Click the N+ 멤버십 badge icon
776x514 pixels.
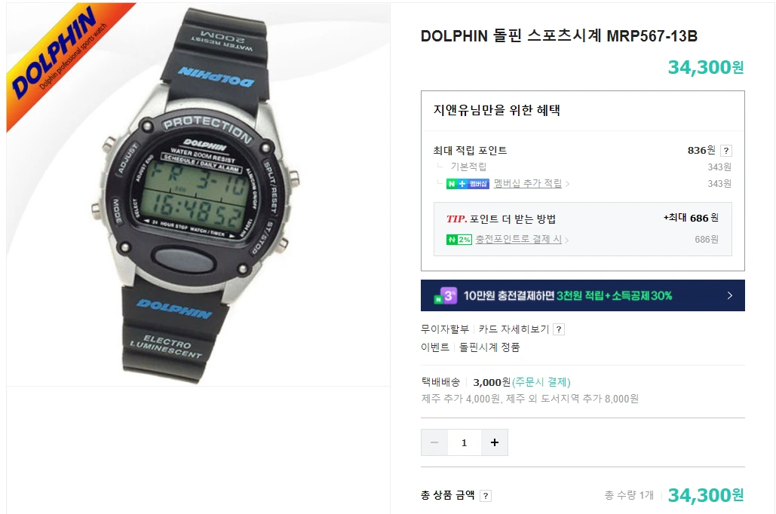468,184
